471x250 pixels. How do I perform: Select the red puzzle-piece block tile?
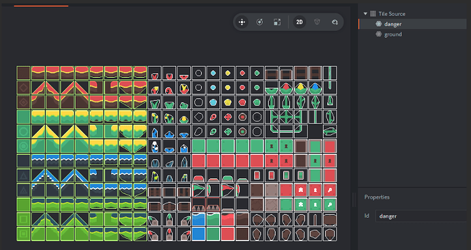300,190
